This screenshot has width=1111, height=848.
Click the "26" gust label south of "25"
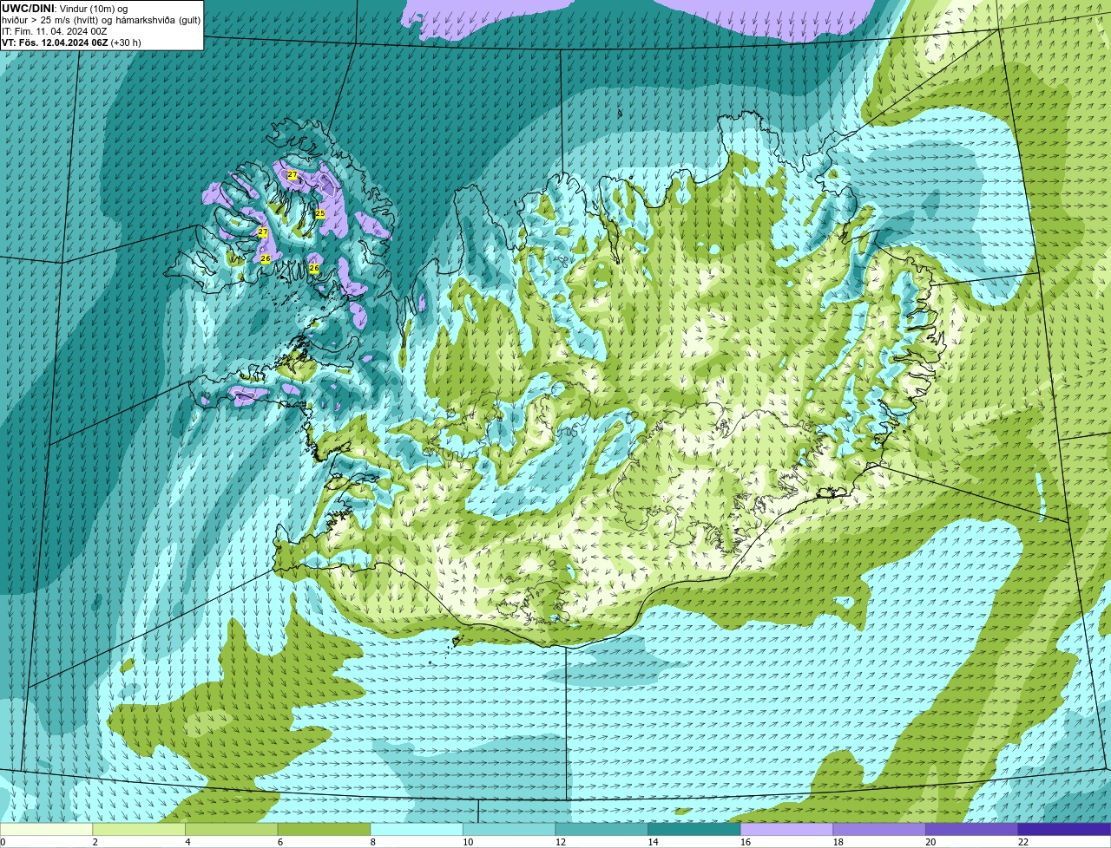pyautogui.click(x=314, y=268)
